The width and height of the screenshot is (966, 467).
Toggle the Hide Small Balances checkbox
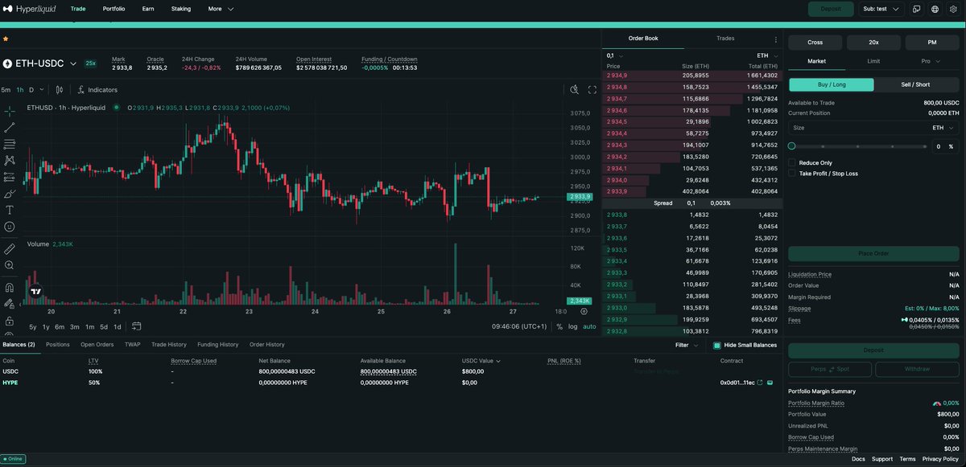(x=717, y=345)
